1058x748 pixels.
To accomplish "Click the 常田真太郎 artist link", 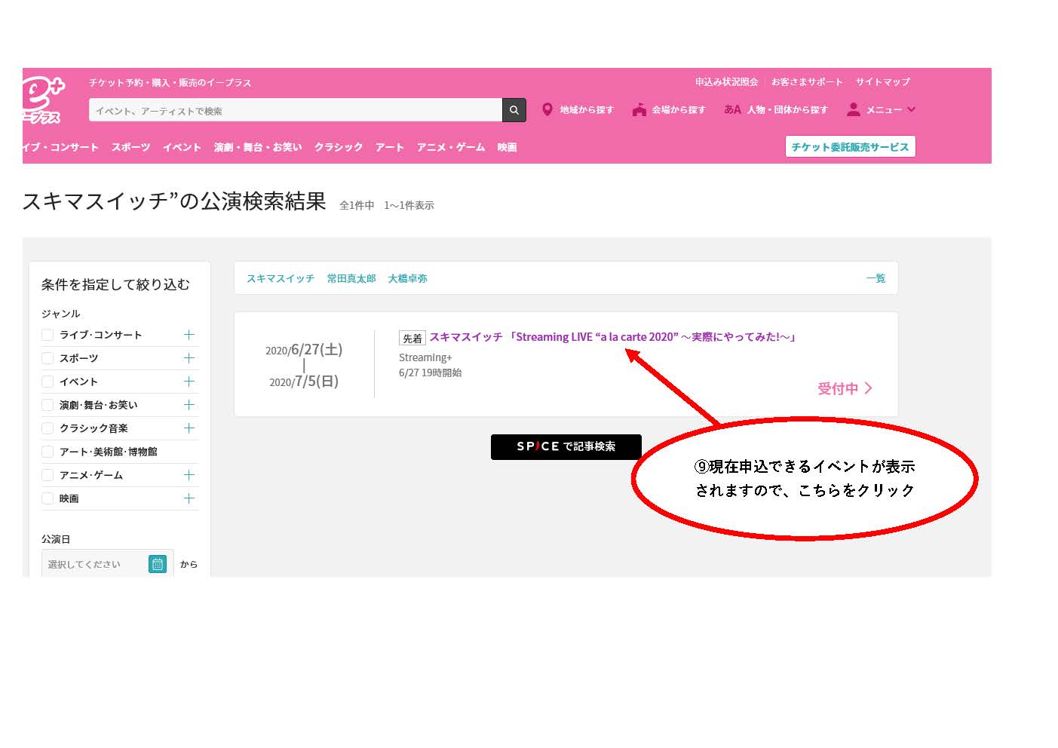I will tap(351, 278).
